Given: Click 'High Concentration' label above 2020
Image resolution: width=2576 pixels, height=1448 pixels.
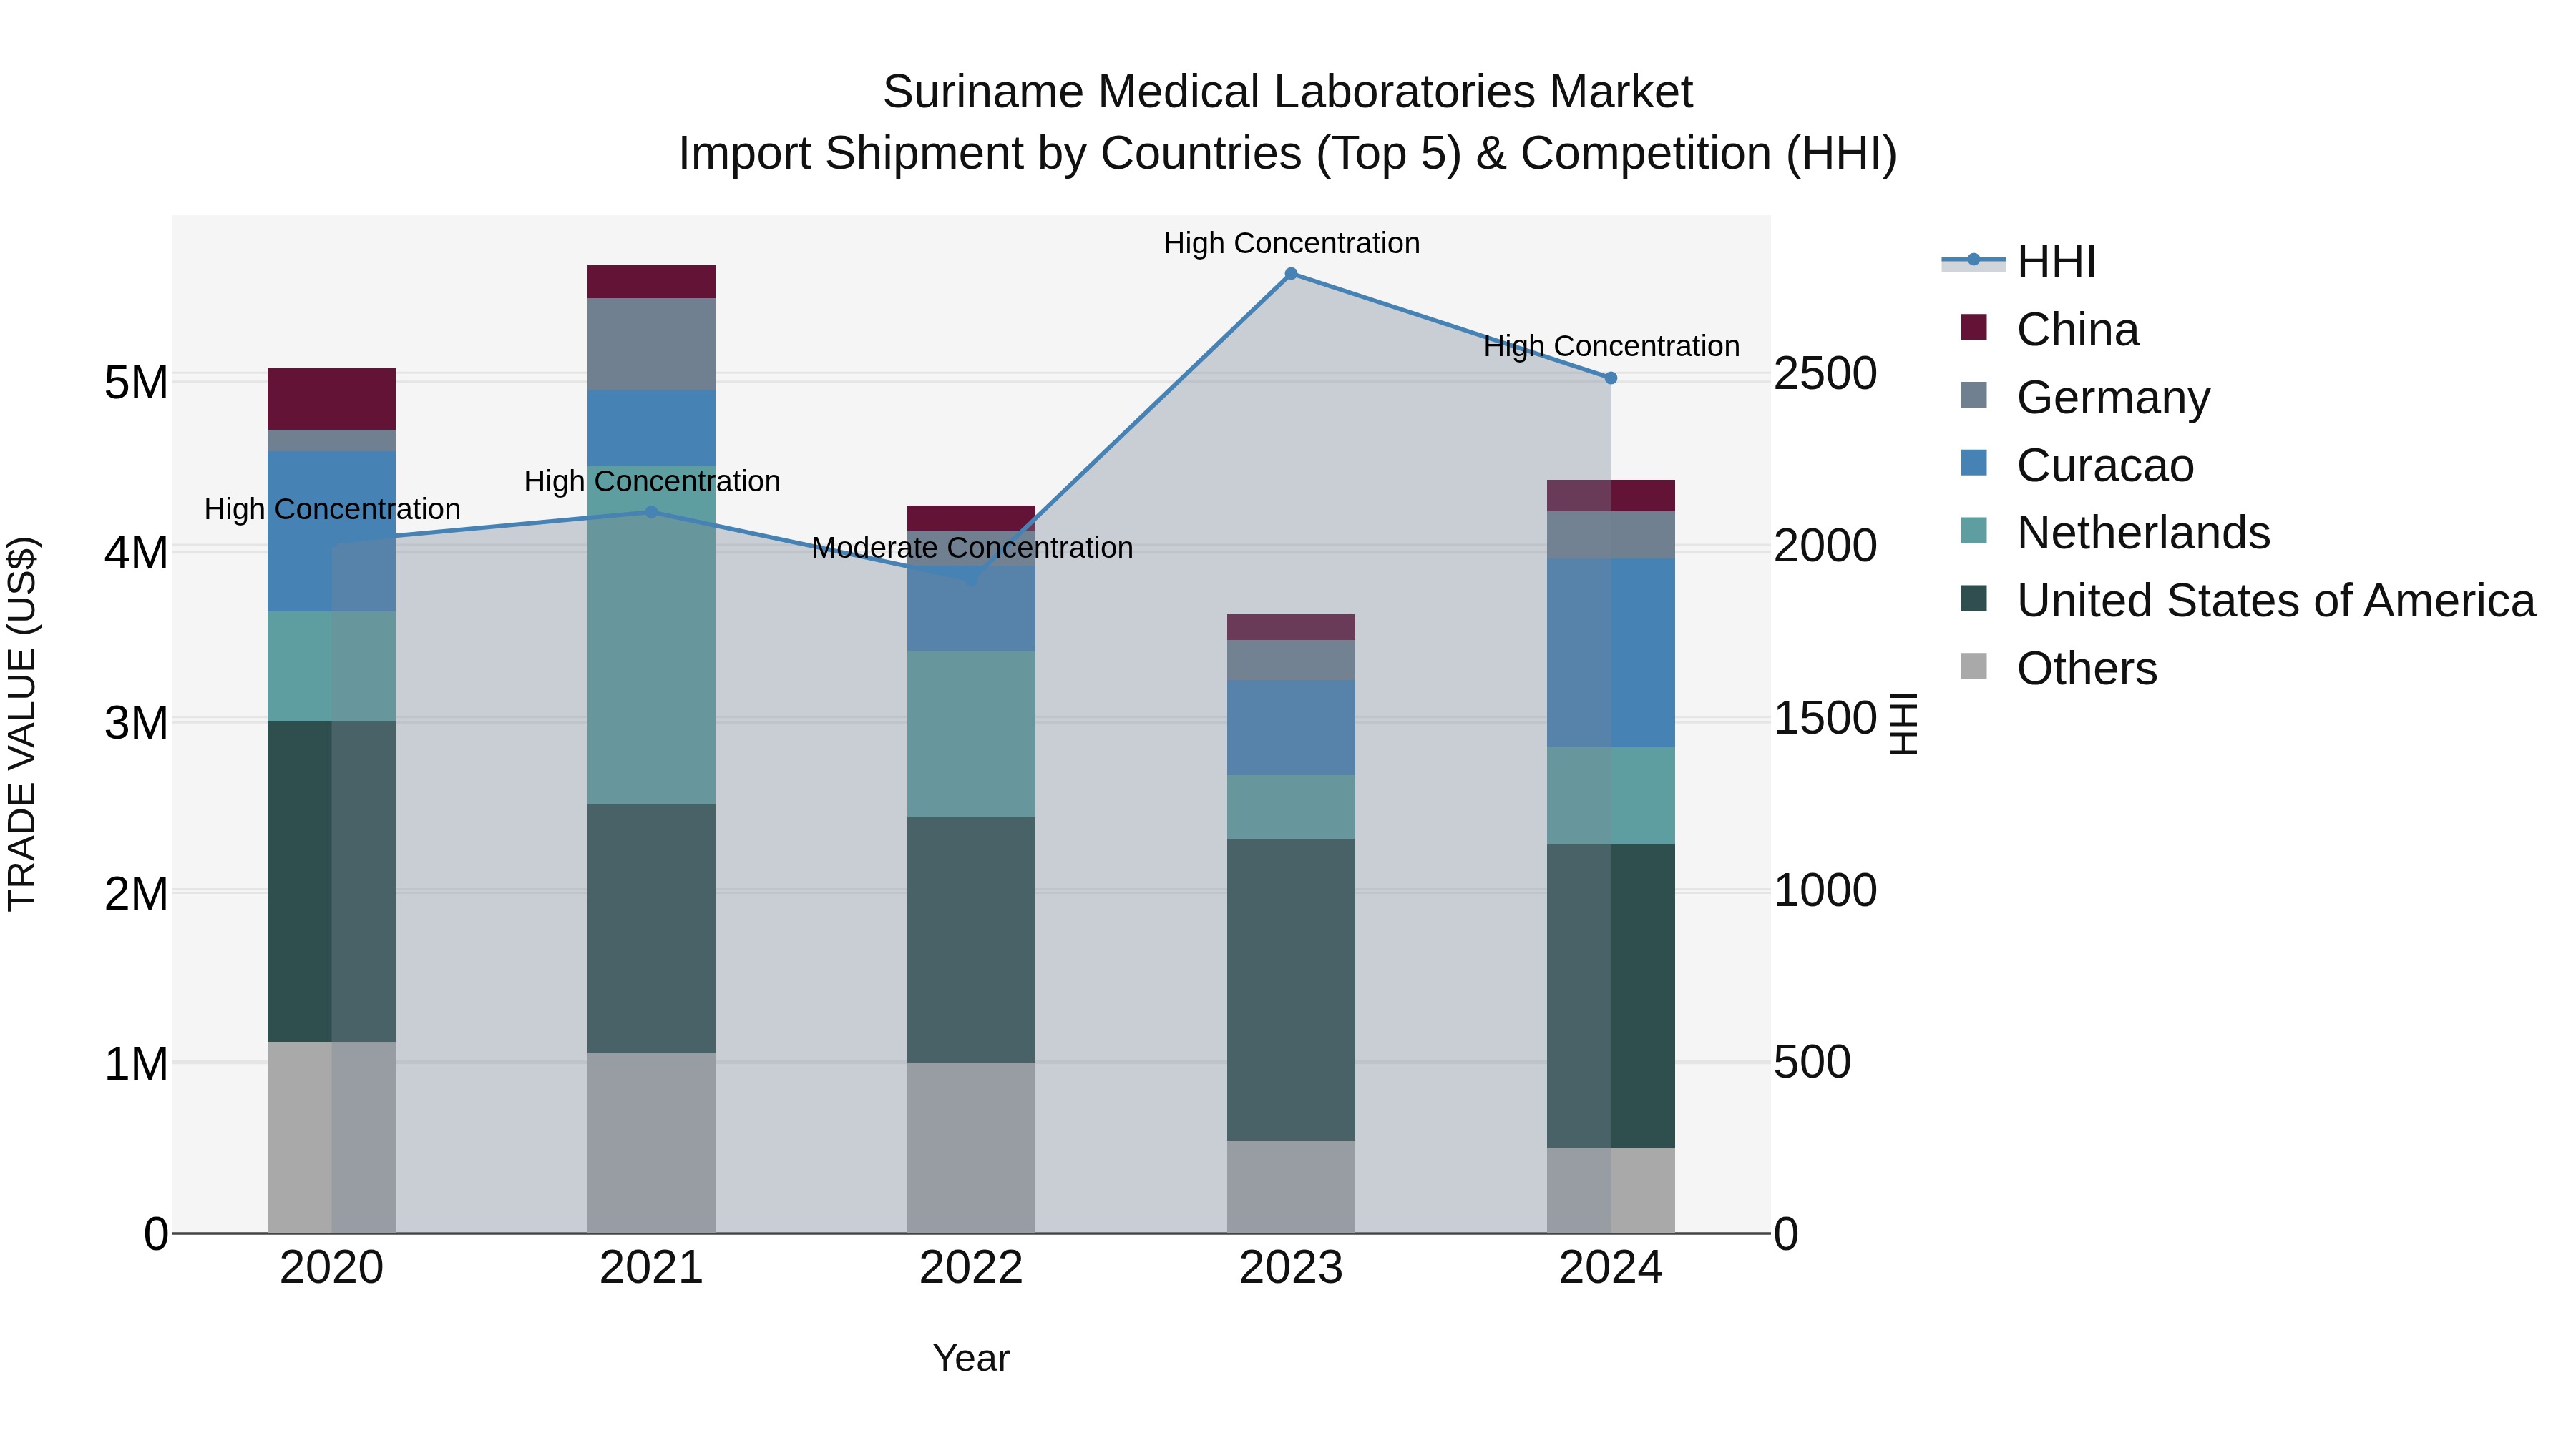Looking at the screenshot, I should [332, 508].
